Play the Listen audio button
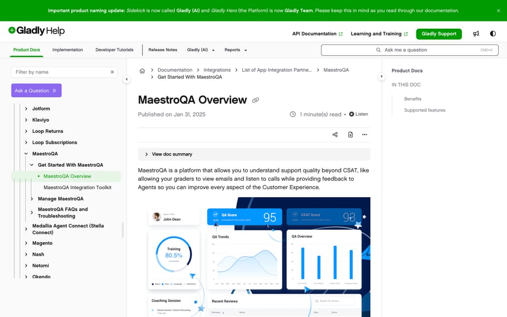The height and width of the screenshot is (317, 507). (359, 114)
